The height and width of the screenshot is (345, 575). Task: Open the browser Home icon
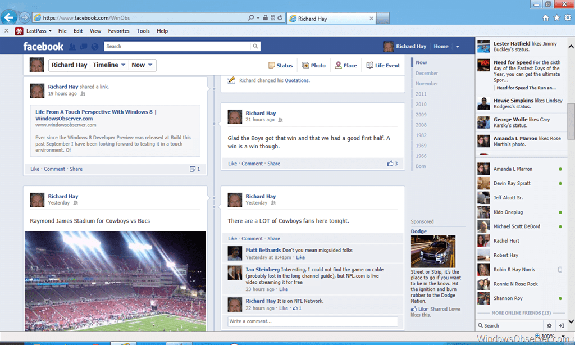click(546, 17)
